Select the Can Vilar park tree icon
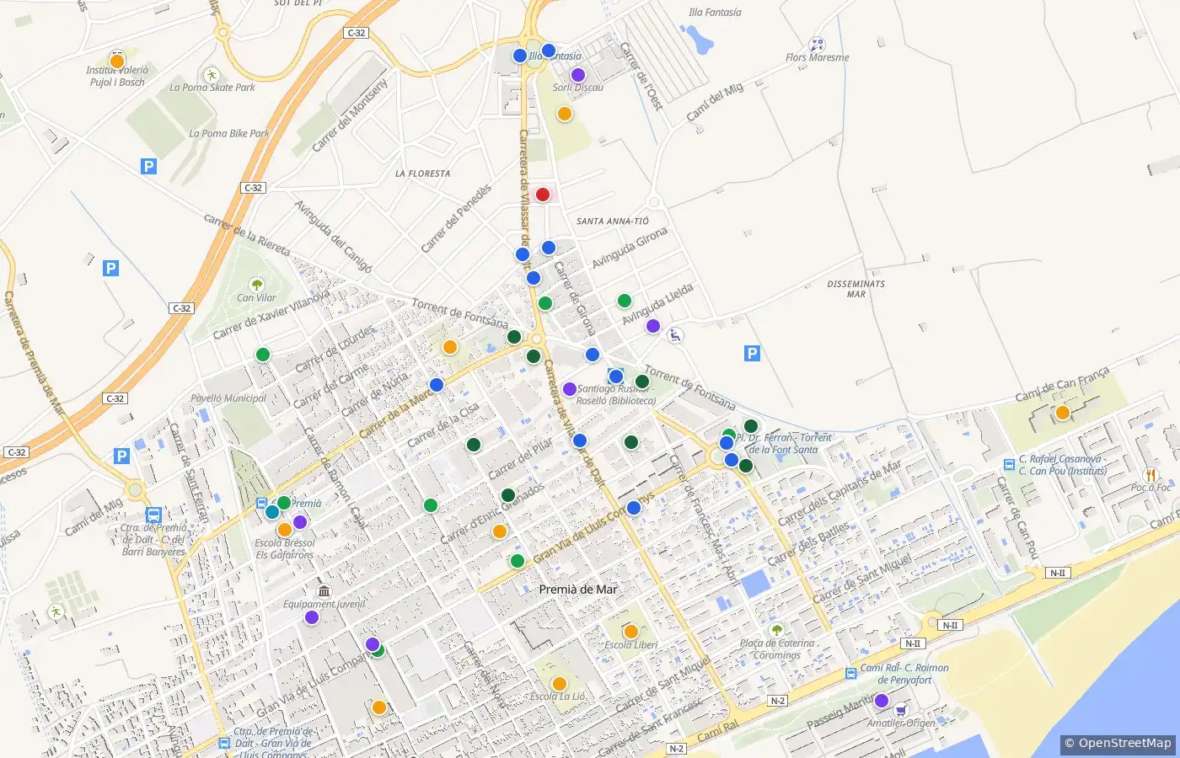1180x758 pixels. [256, 285]
